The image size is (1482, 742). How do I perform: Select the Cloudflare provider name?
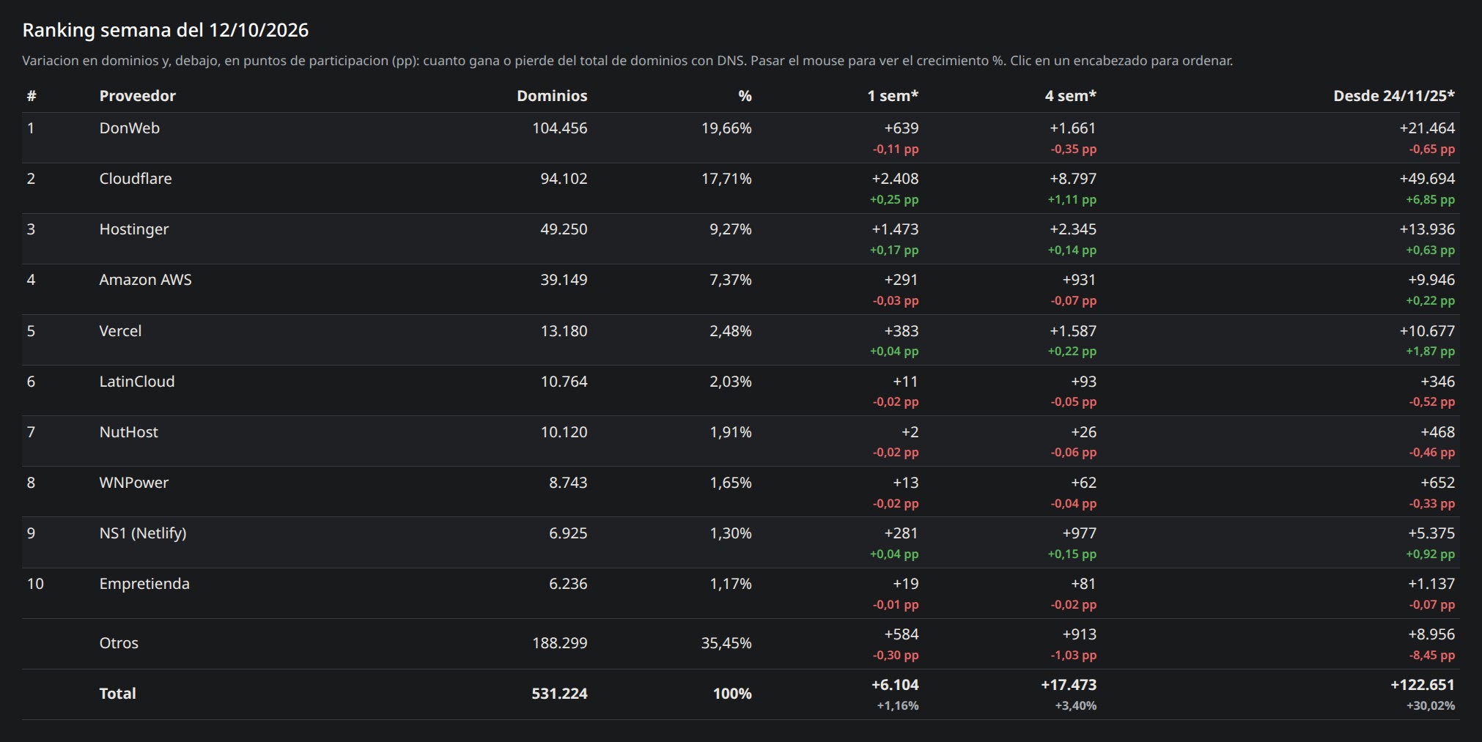point(136,179)
